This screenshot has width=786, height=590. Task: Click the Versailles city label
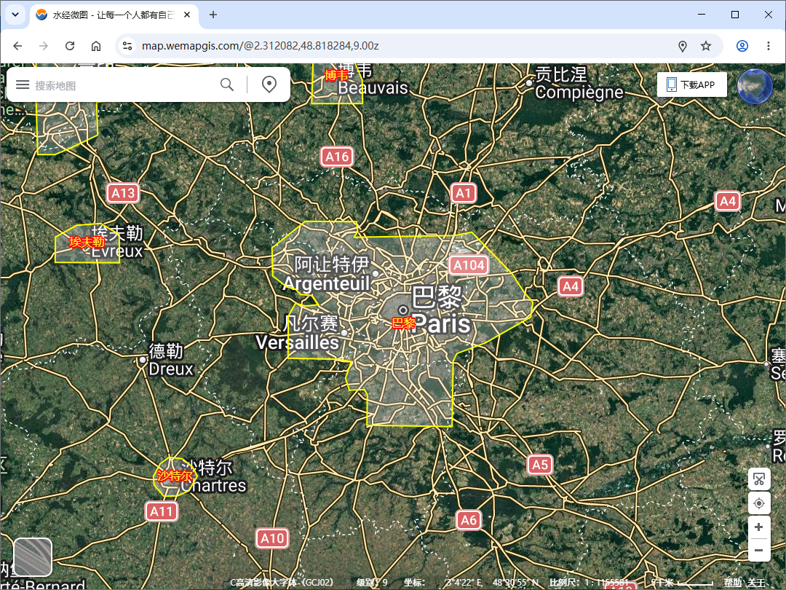(297, 342)
